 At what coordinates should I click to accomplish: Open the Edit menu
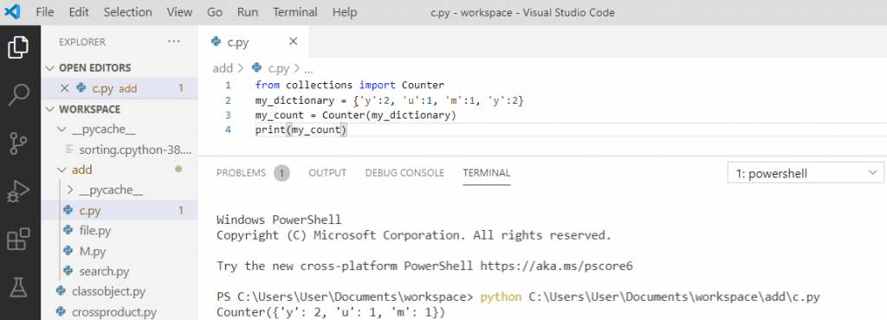[x=79, y=12]
